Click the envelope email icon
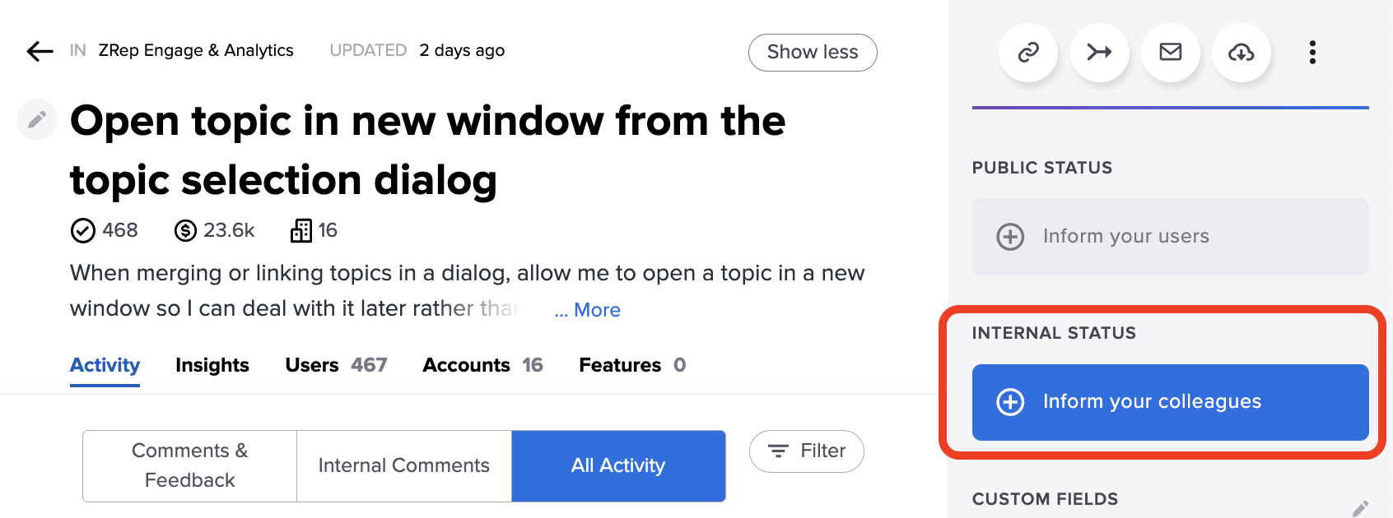1393x518 pixels. point(1171,53)
